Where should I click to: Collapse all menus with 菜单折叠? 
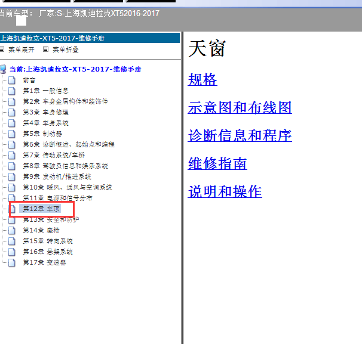tap(66, 49)
